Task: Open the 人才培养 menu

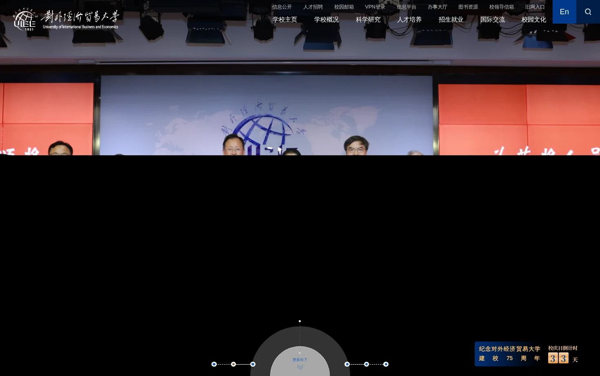Action: (x=409, y=20)
